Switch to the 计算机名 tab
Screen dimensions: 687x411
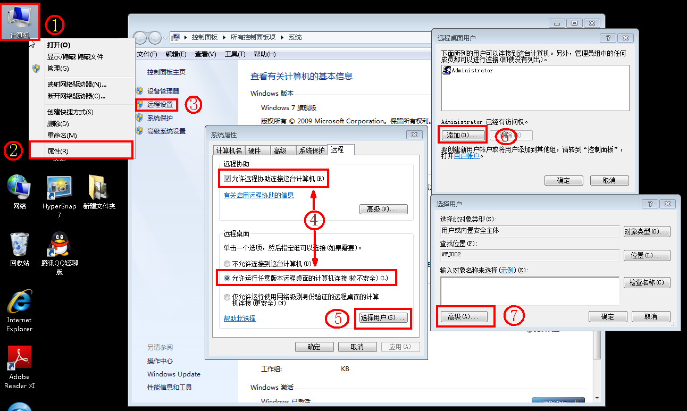coord(229,150)
